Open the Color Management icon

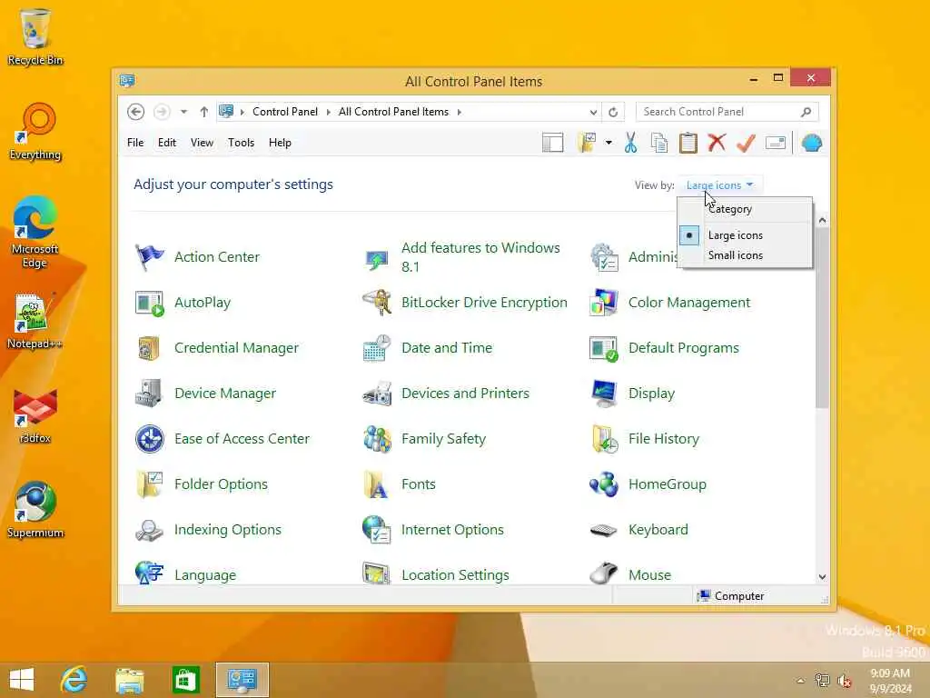click(x=604, y=303)
